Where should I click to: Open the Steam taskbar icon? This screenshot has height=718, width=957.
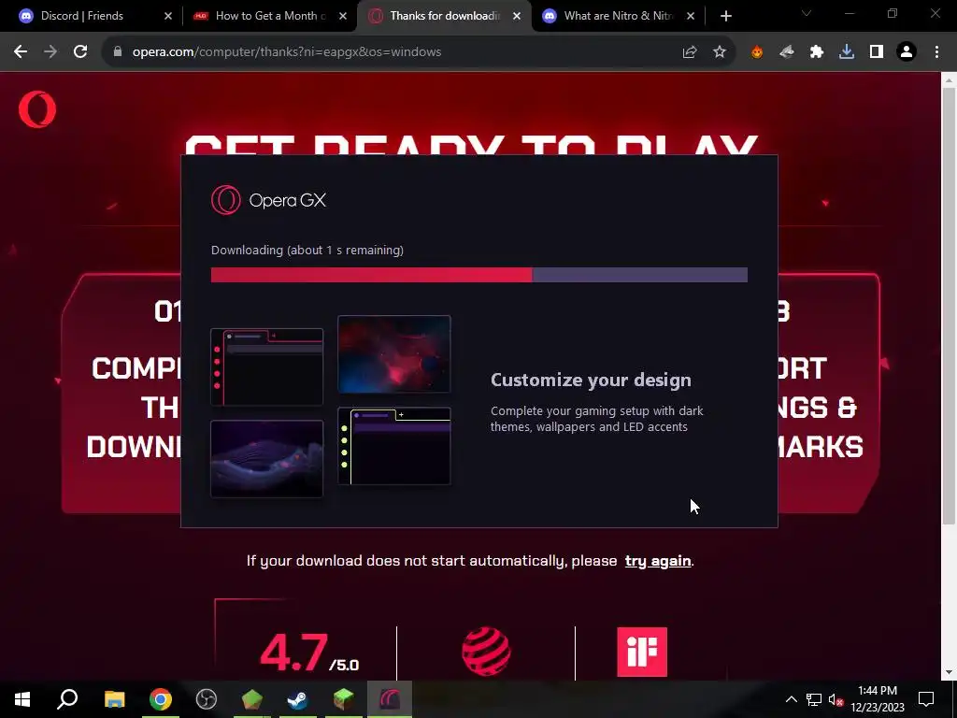point(298,699)
